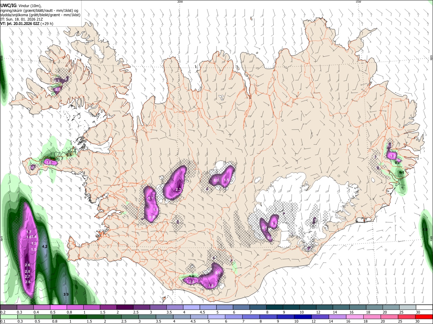Select the '1.2' value in east fjords
The image size is (433, 324).
[x=393, y=156]
